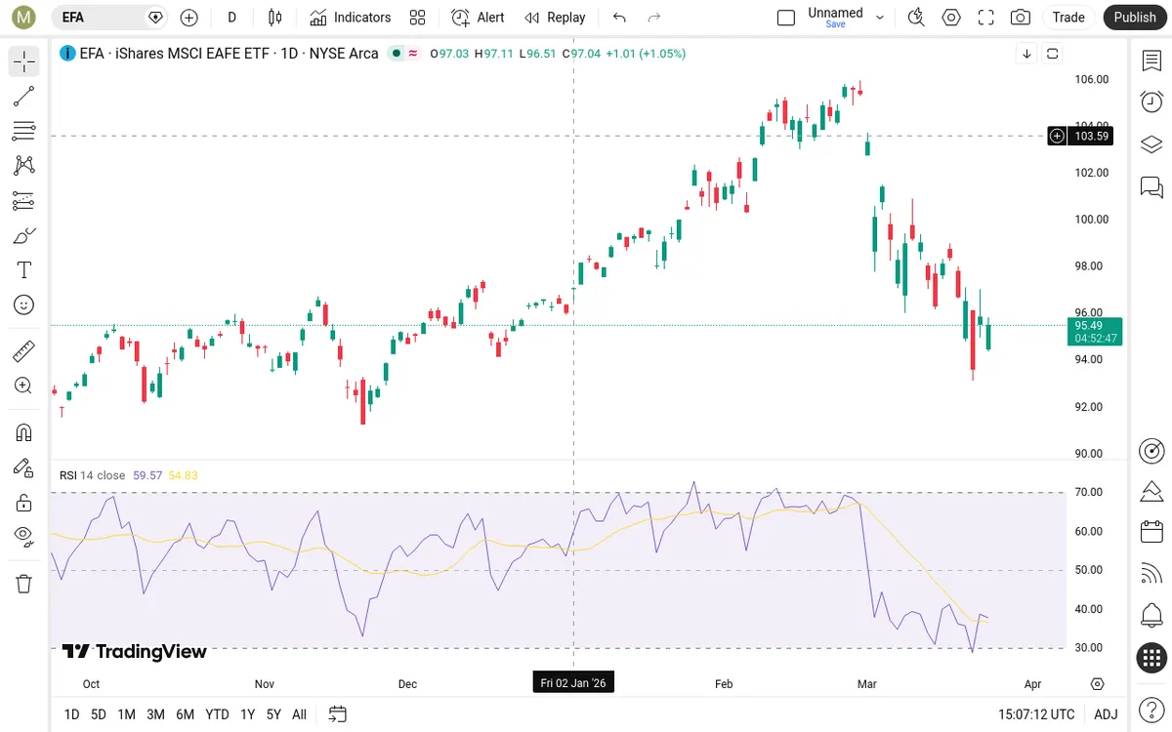The image size is (1172, 732).
Task: Open the chats panel
Action: pos(1151,186)
